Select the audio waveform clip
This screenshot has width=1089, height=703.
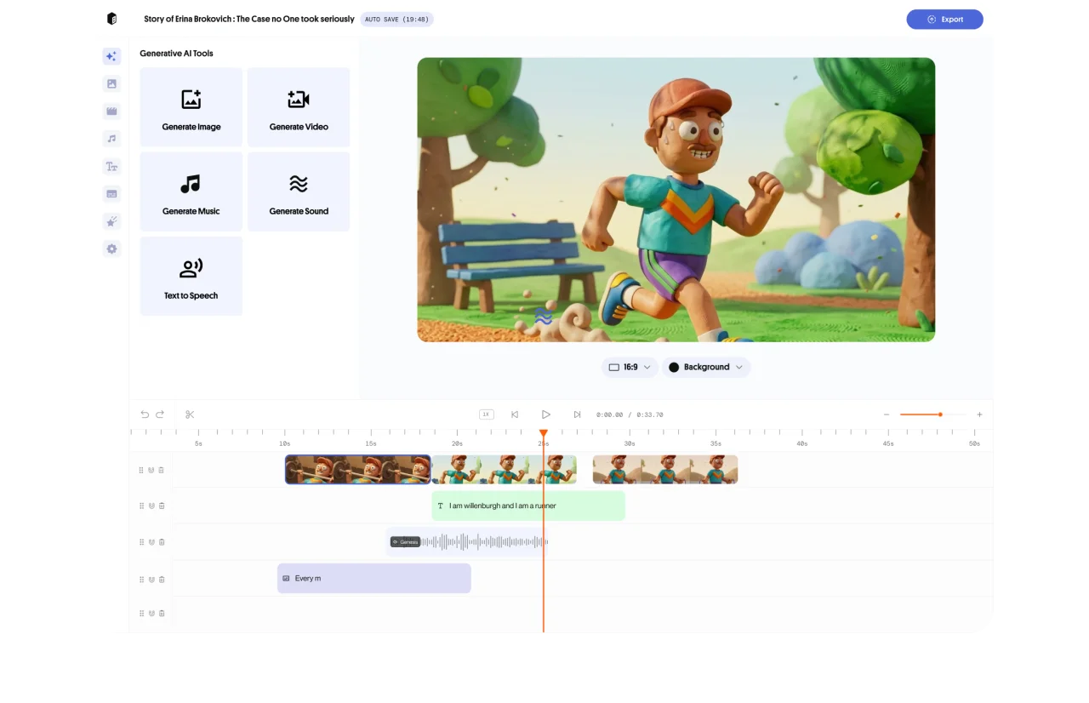click(467, 542)
